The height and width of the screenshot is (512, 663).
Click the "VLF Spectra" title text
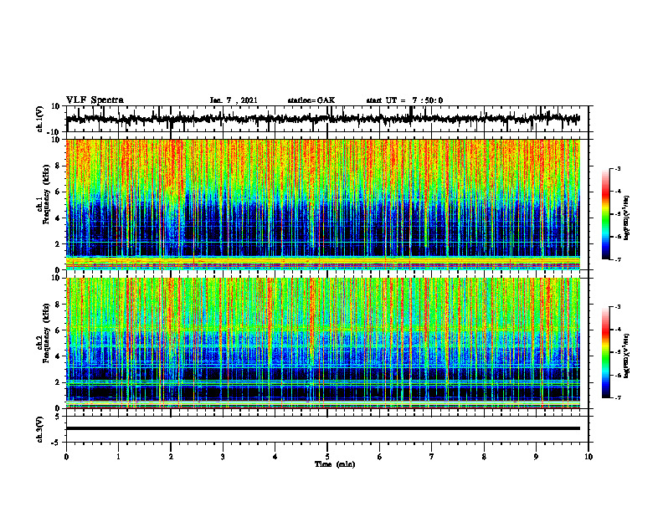tap(95, 100)
